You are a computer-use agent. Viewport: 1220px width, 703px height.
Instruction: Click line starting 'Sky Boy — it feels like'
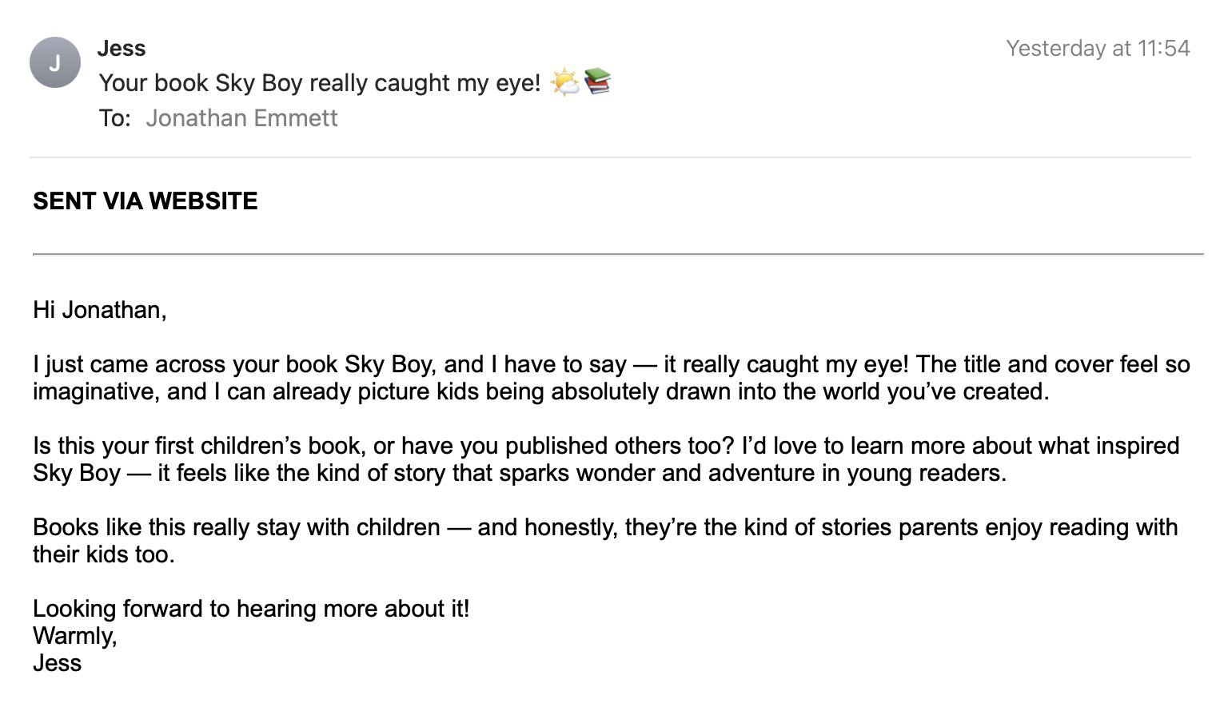520,473
